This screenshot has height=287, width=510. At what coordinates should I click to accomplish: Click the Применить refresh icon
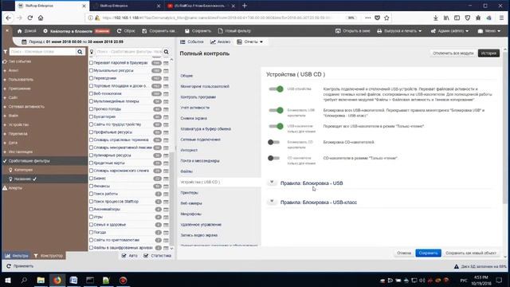(x=9, y=266)
